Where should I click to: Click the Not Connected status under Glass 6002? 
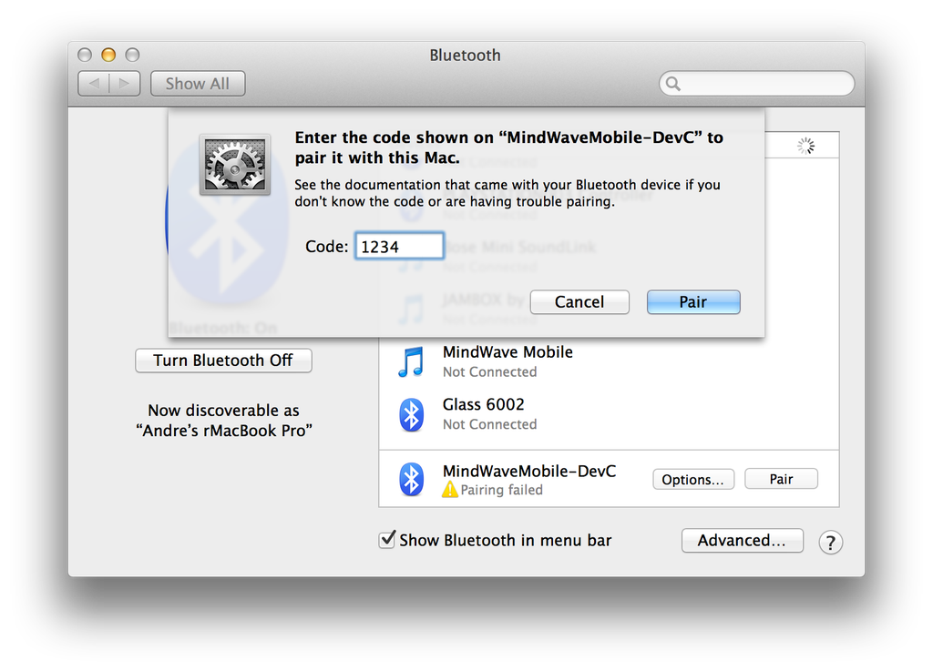[x=489, y=424]
